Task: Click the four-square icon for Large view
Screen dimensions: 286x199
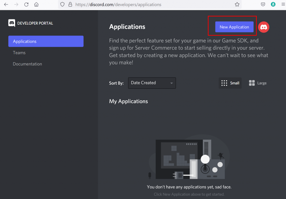Action: click(x=252, y=83)
